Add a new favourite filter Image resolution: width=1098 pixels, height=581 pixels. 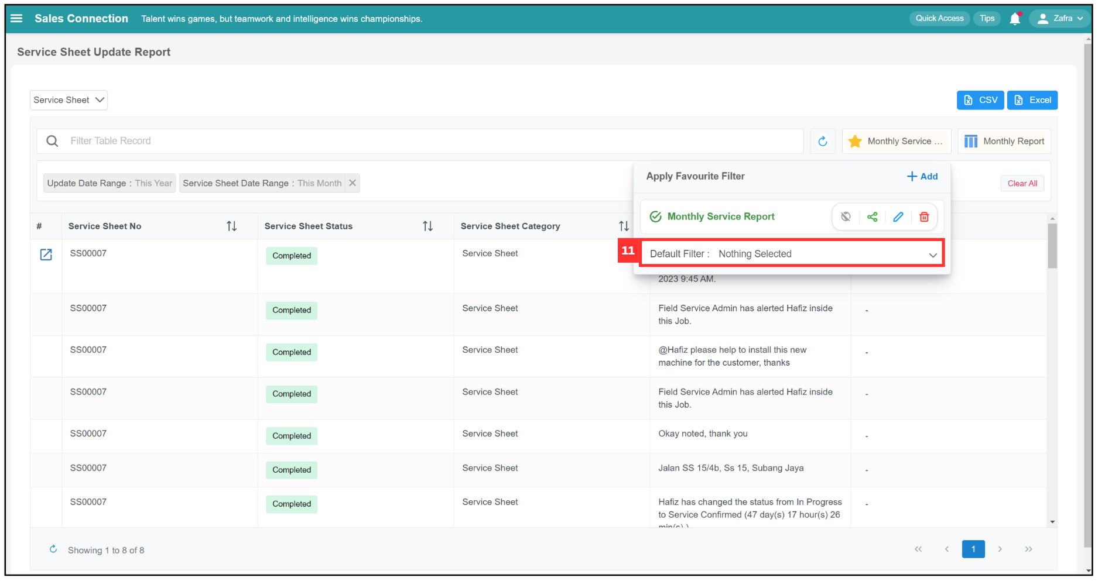coord(922,176)
